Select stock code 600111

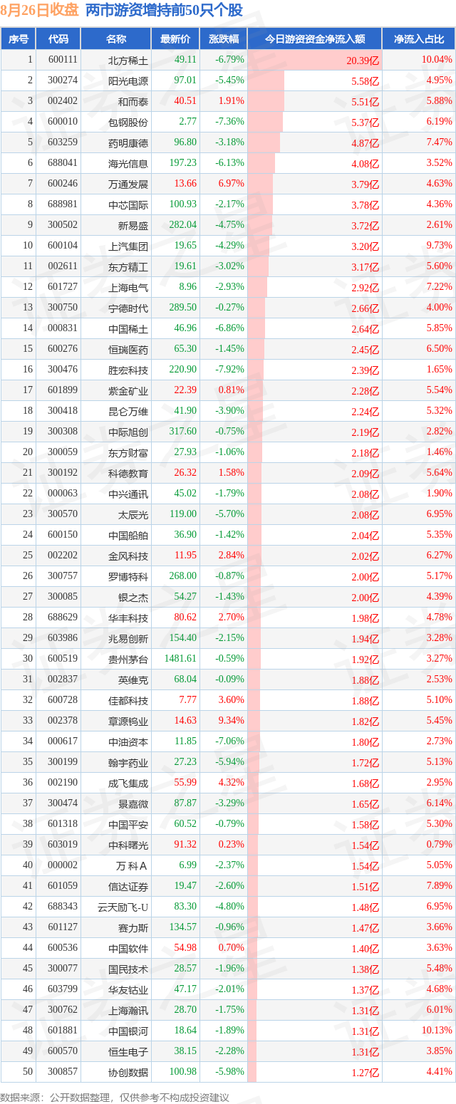point(63,60)
